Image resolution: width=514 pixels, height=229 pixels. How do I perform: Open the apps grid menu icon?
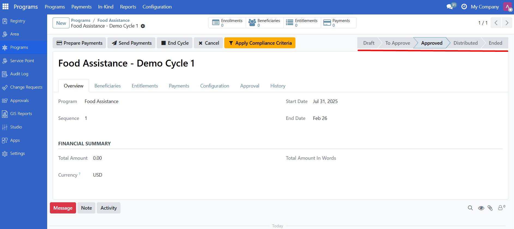point(5,7)
